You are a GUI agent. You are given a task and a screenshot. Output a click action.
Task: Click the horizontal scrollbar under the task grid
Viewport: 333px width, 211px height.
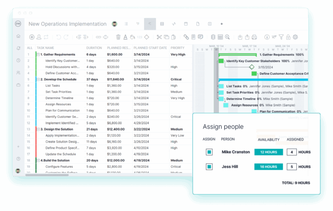[47, 175]
